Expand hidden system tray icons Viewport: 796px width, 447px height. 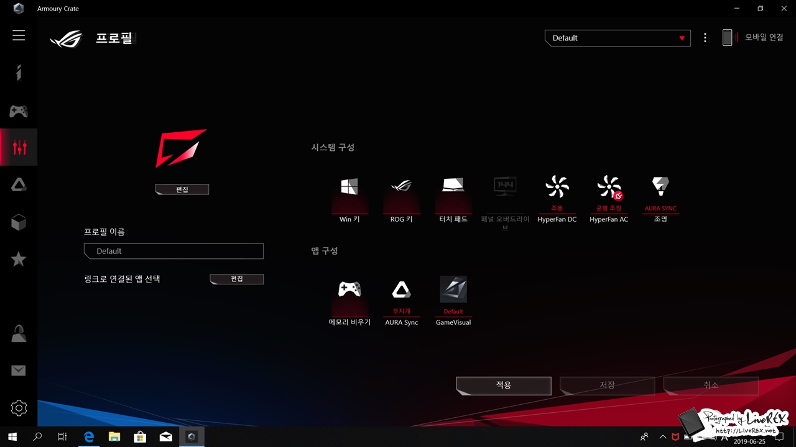coord(662,437)
